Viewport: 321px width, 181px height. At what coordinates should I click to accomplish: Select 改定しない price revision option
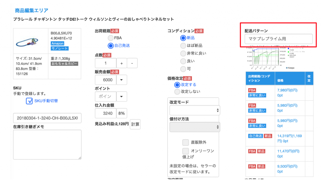point(177,92)
